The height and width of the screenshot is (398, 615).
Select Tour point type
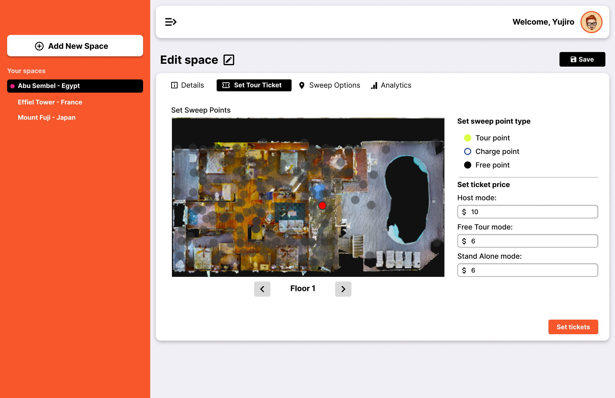click(468, 138)
